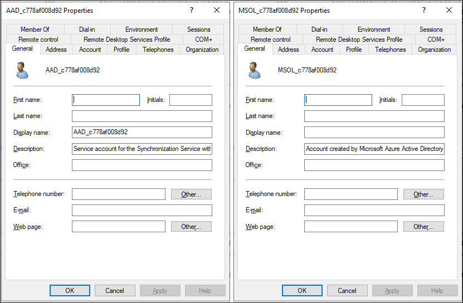Click the Description field with Synchronization Service text
Screen dimensions: 463x303
pos(142,149)
